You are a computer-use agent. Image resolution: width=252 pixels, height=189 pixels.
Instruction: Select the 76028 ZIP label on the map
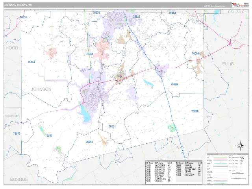(x=137, y=17)
